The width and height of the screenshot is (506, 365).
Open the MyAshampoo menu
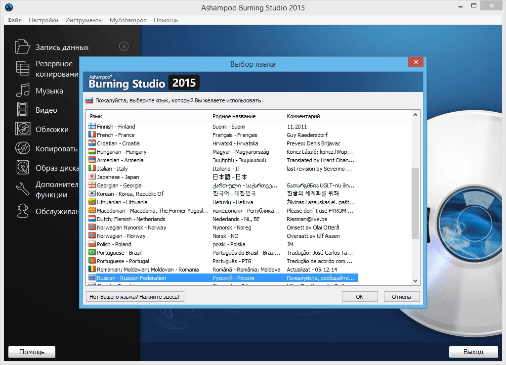[x=128, y=20]
